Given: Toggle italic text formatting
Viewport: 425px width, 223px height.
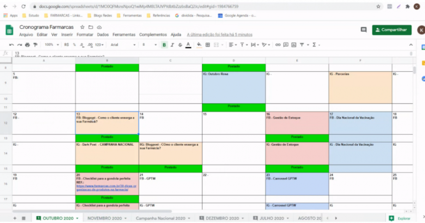Looking at the screenshot, I should 172,45.
